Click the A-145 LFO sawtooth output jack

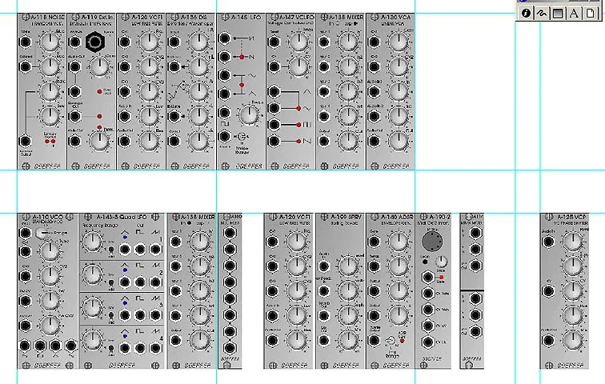point(224,38)
